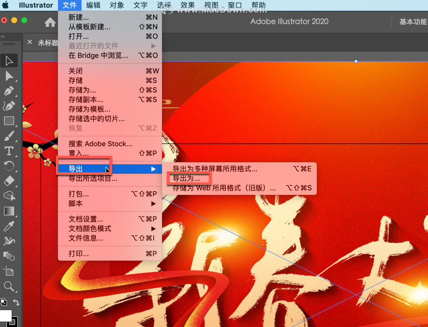Select the Zoom tool
Image resolution: width=428 pixels, height=327 pixels.
coord(9,286)
